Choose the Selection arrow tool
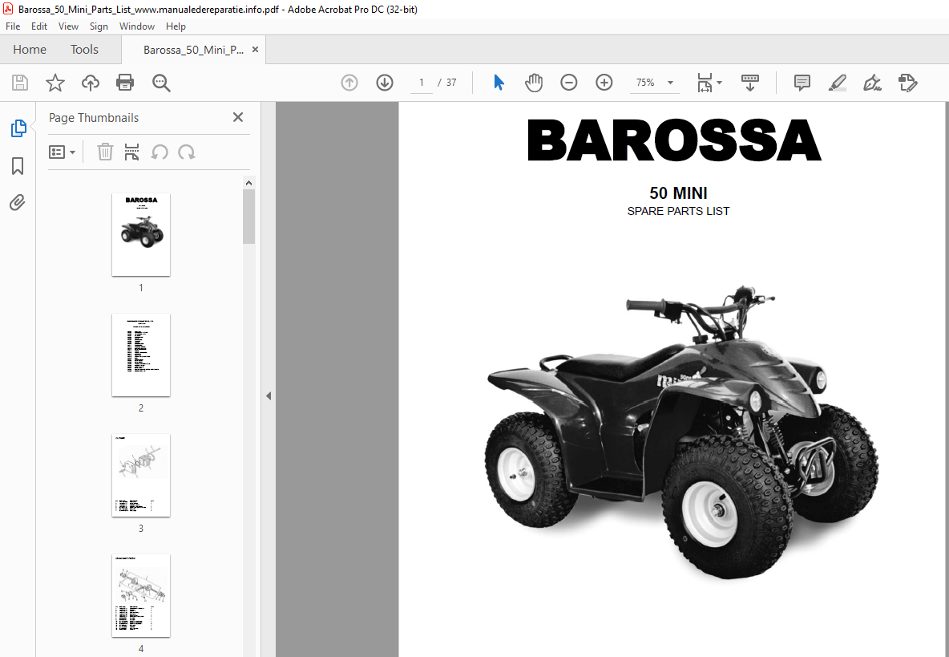949x657 pixels. [x=499, y=83]
